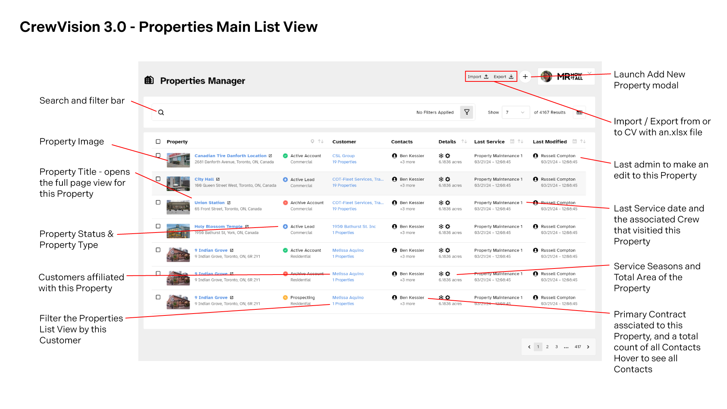Image resolution: width=727 pixels, height=409 pixels.
Task: Open City Hall external link icon
Action: (218, 179)
